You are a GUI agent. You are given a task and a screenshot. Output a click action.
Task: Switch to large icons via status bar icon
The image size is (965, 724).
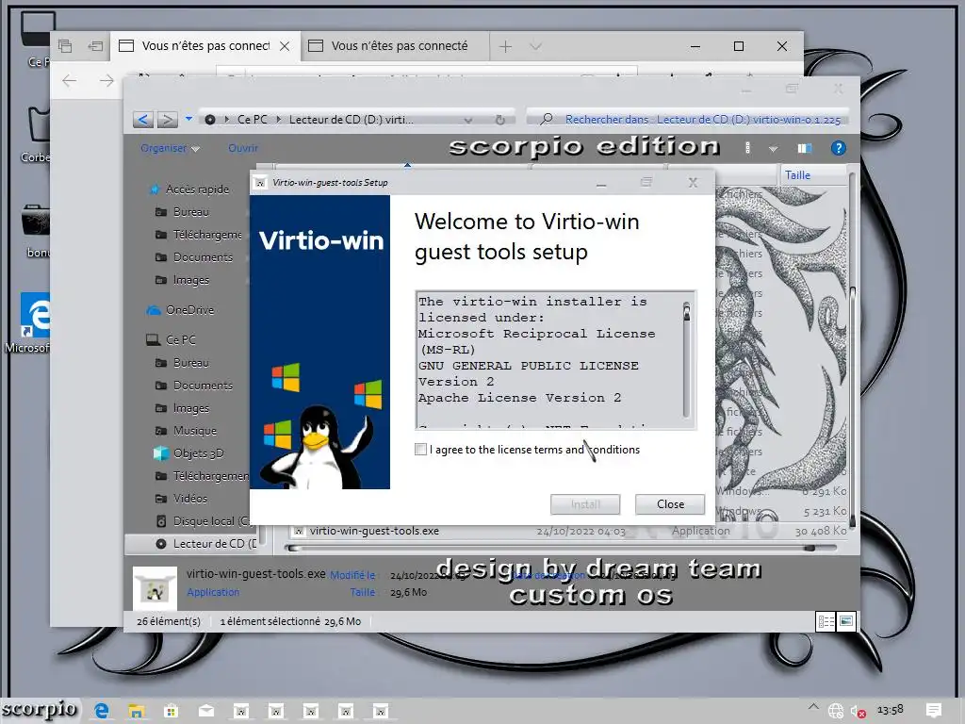coord(846,621)
